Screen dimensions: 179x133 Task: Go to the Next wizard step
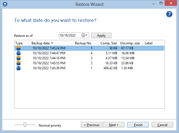pyautogui.click(x=113, y=125)
